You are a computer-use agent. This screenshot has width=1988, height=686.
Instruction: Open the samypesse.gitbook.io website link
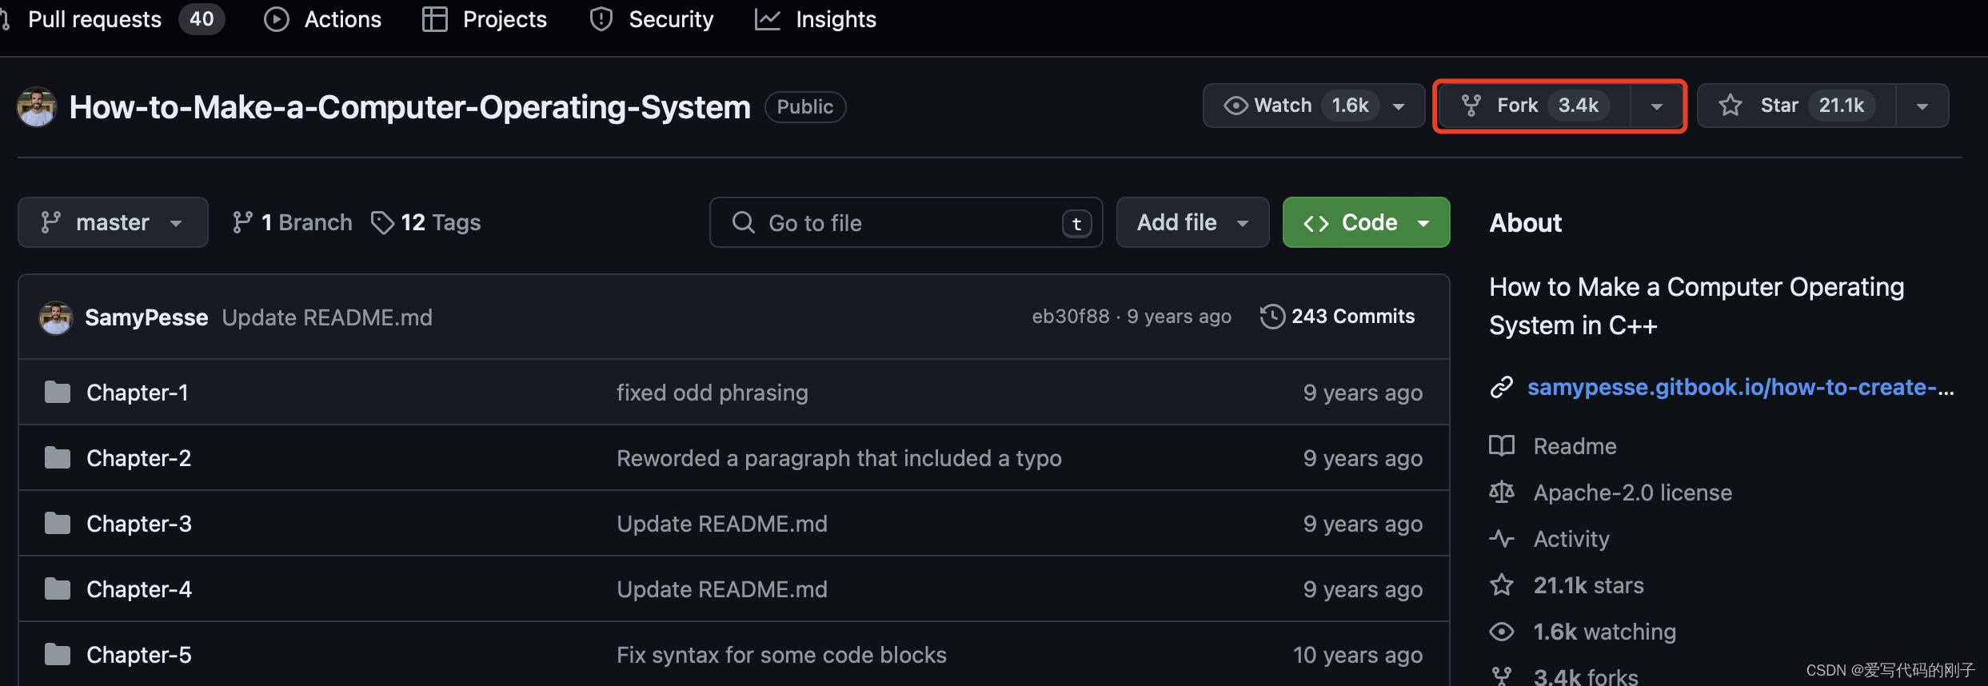[1741, 387]
